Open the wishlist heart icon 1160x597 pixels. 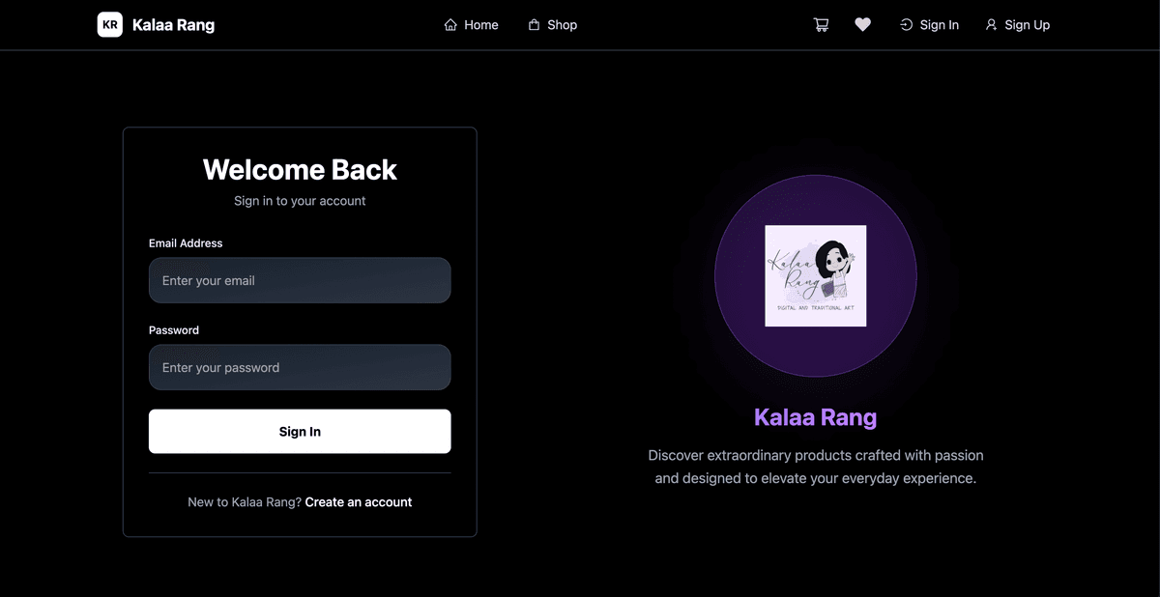pyautogui.click(x=862, y=25)
